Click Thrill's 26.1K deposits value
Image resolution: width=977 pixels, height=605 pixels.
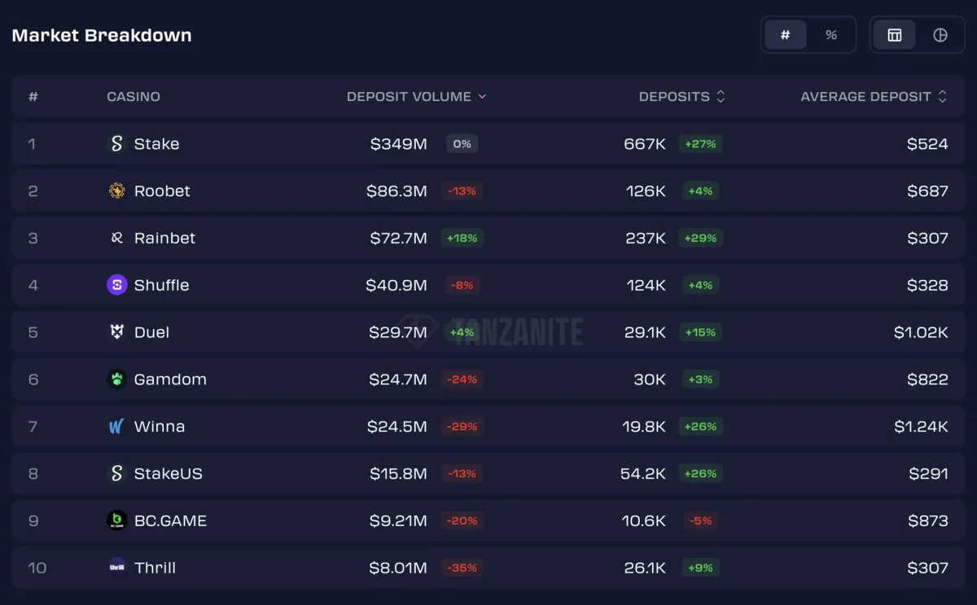point(645,568)
